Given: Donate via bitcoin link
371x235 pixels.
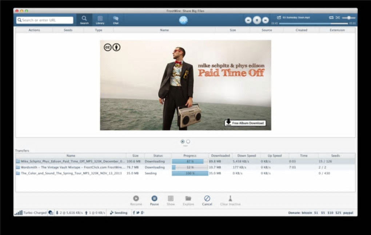Looking at the screenshot, I should tap(307, 213).
